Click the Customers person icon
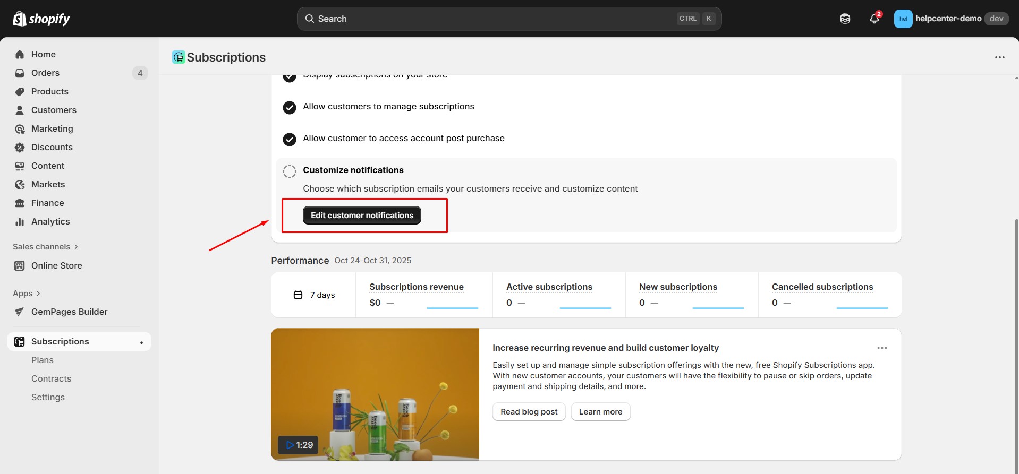1019x474 pixels. tap(20, 110)
